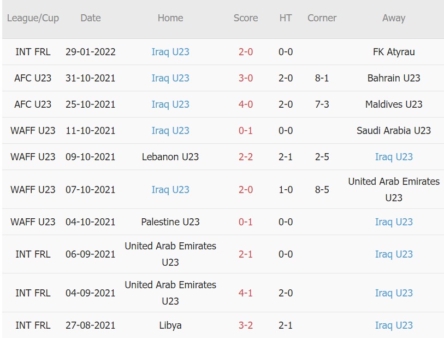Screen dimensions: 444x338
Task: Open the United Arab Emirates U23 team page
Action: pos(394,189)
